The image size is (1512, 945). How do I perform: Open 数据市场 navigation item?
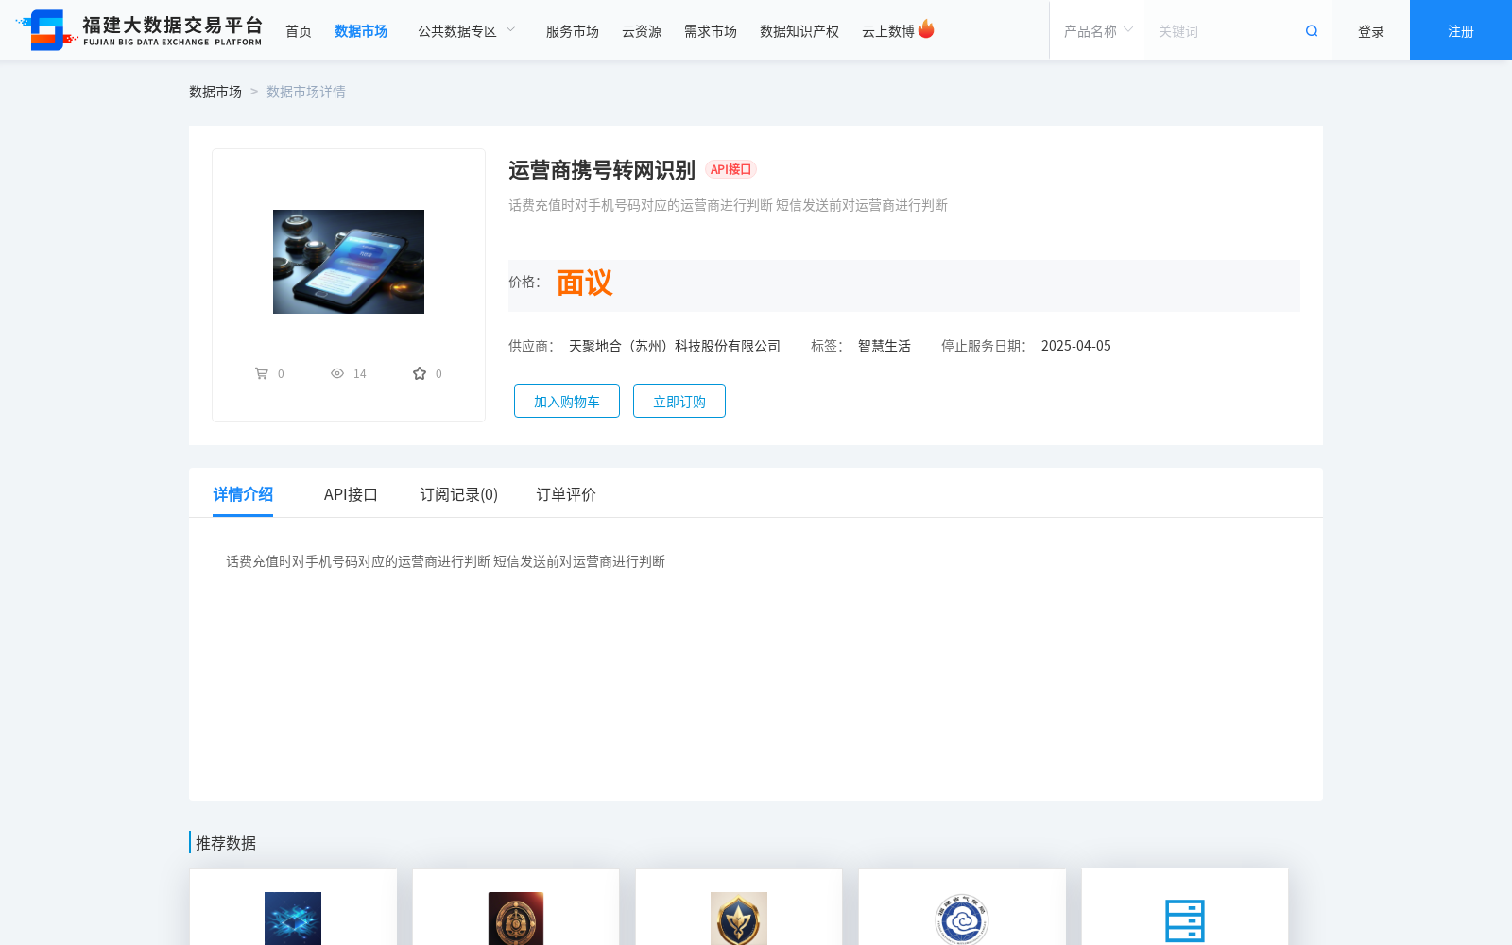coord(361,31)
